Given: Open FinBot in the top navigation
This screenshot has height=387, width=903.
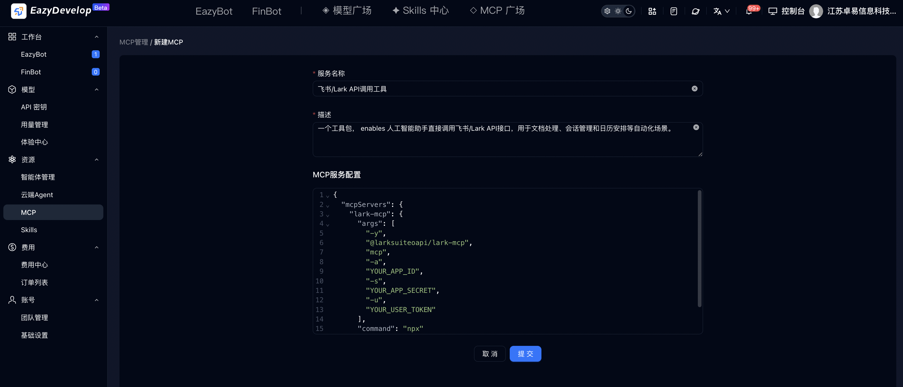Looking at the screenshot, I should coord(266,11).
